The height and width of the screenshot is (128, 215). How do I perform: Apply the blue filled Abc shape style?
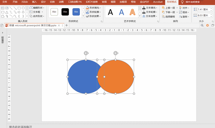click(x=76, y=12)
